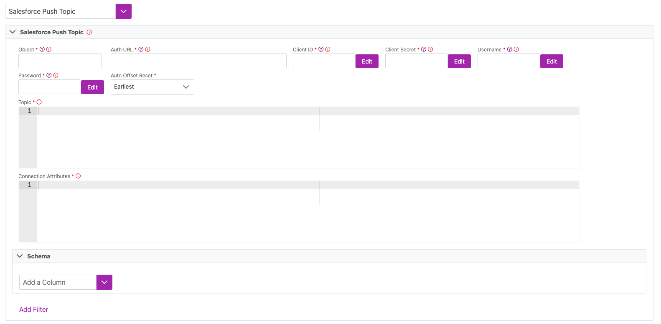Click the red info icon next to Username
This screenshot has height=324, width=661.
[516, 49]
